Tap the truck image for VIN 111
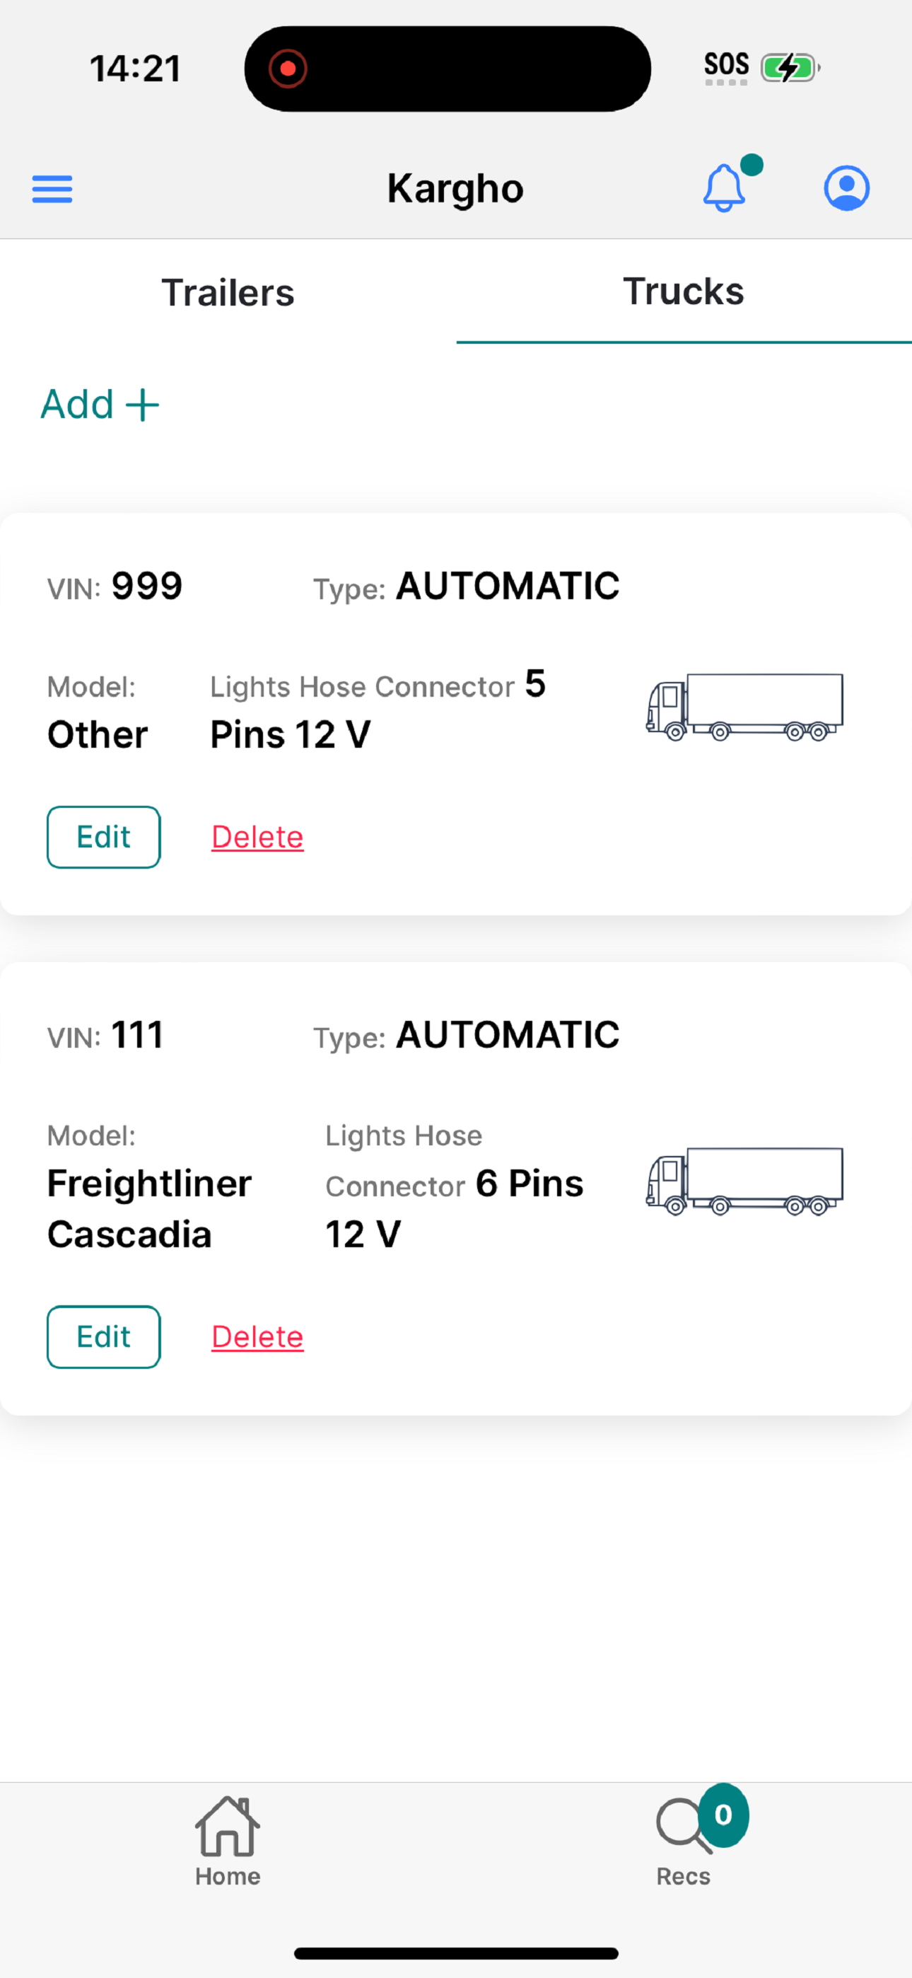Viewport: 912px width, 1978px height. tap(744, 1181)
